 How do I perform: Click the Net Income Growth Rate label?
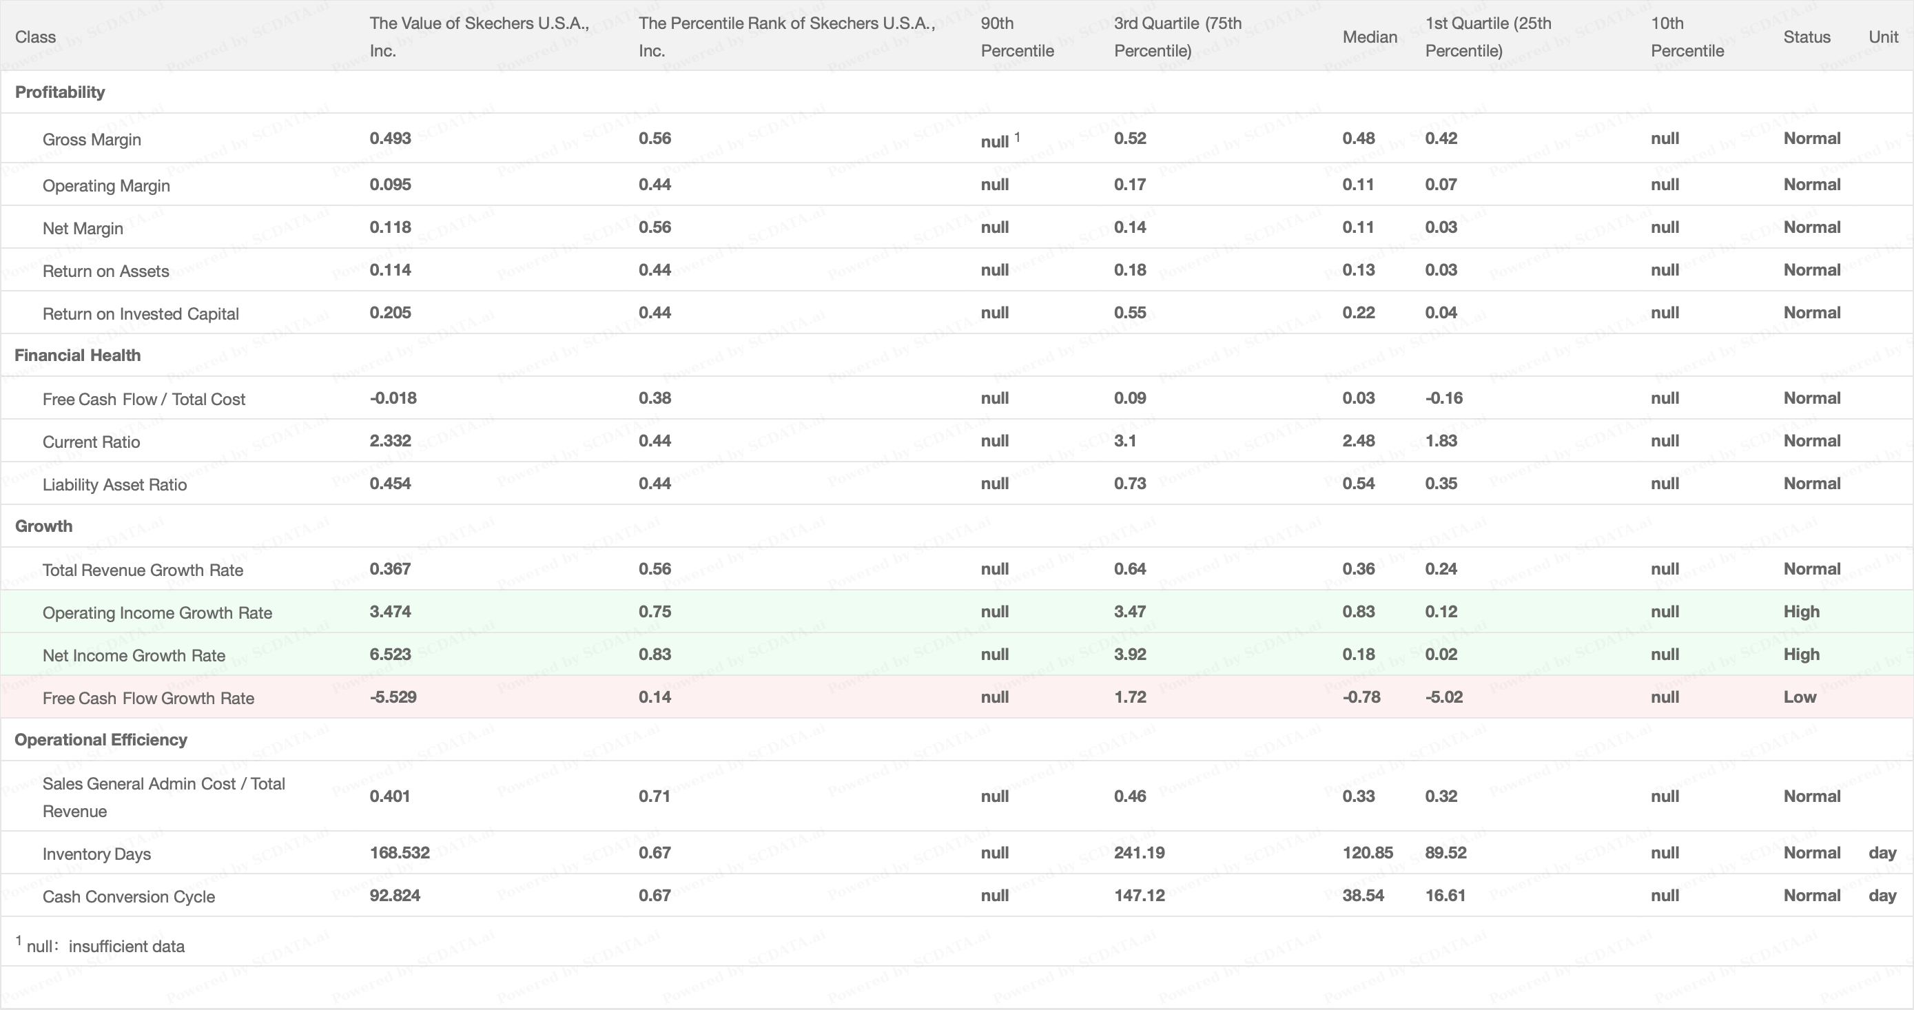point(134,655)
